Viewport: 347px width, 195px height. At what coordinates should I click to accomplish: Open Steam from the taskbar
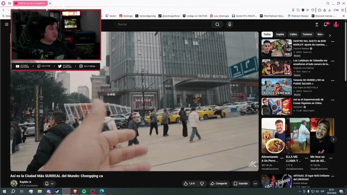[57, 191]
